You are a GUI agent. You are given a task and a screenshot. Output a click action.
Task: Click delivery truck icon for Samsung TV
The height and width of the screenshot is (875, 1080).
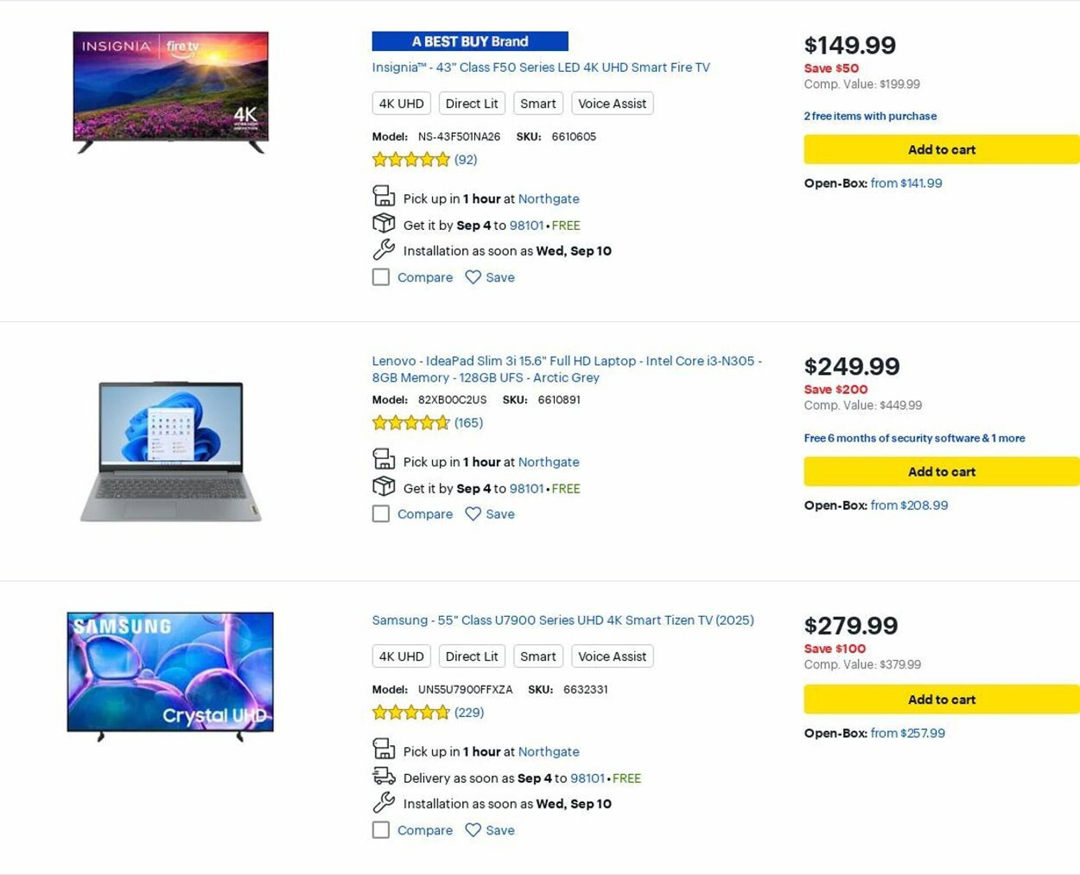[x=384, y=776]
